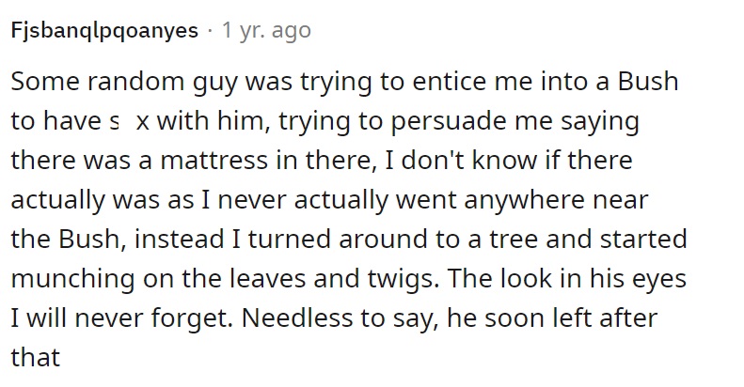Click the '1 yr. ago' timestamp
This screenshot has height=387, width=744.
point(267,30)
